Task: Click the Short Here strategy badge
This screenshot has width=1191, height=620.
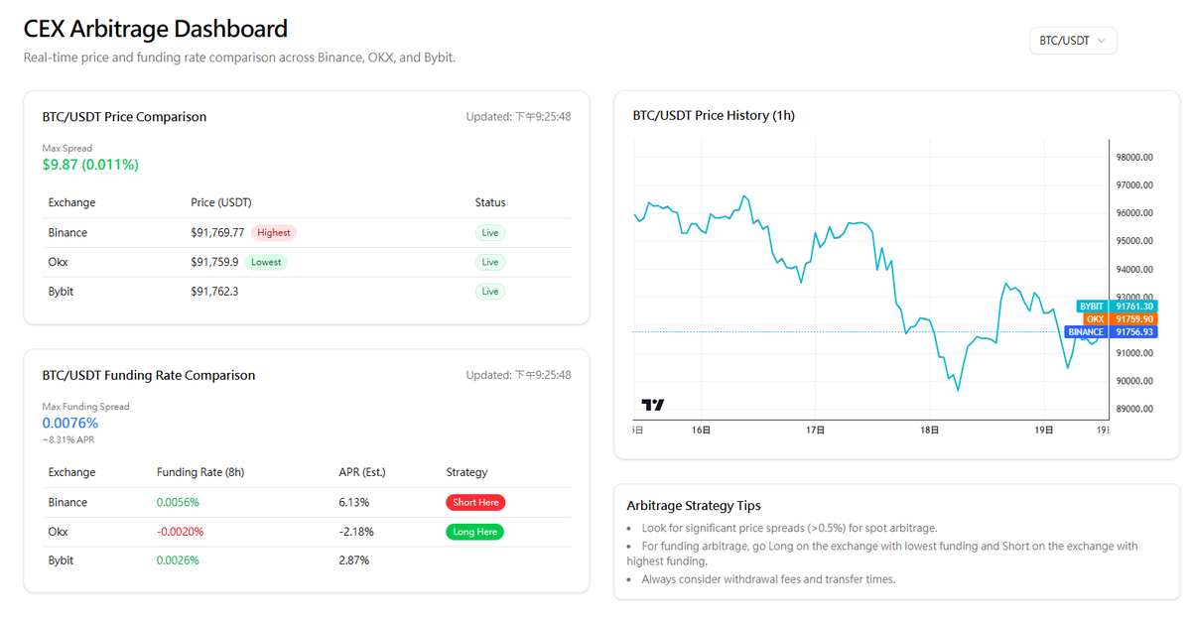Action: click(x=475, y=503)
